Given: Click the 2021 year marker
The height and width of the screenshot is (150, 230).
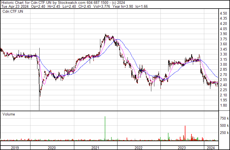Looking at the screenshot, I should pyautogui.click(x=95, y=148).
